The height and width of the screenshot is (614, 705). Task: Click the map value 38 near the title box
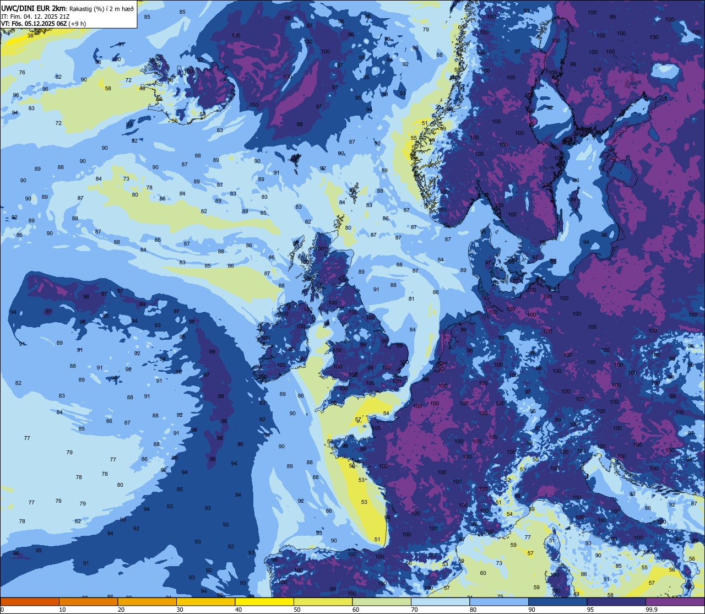[30, 35]
